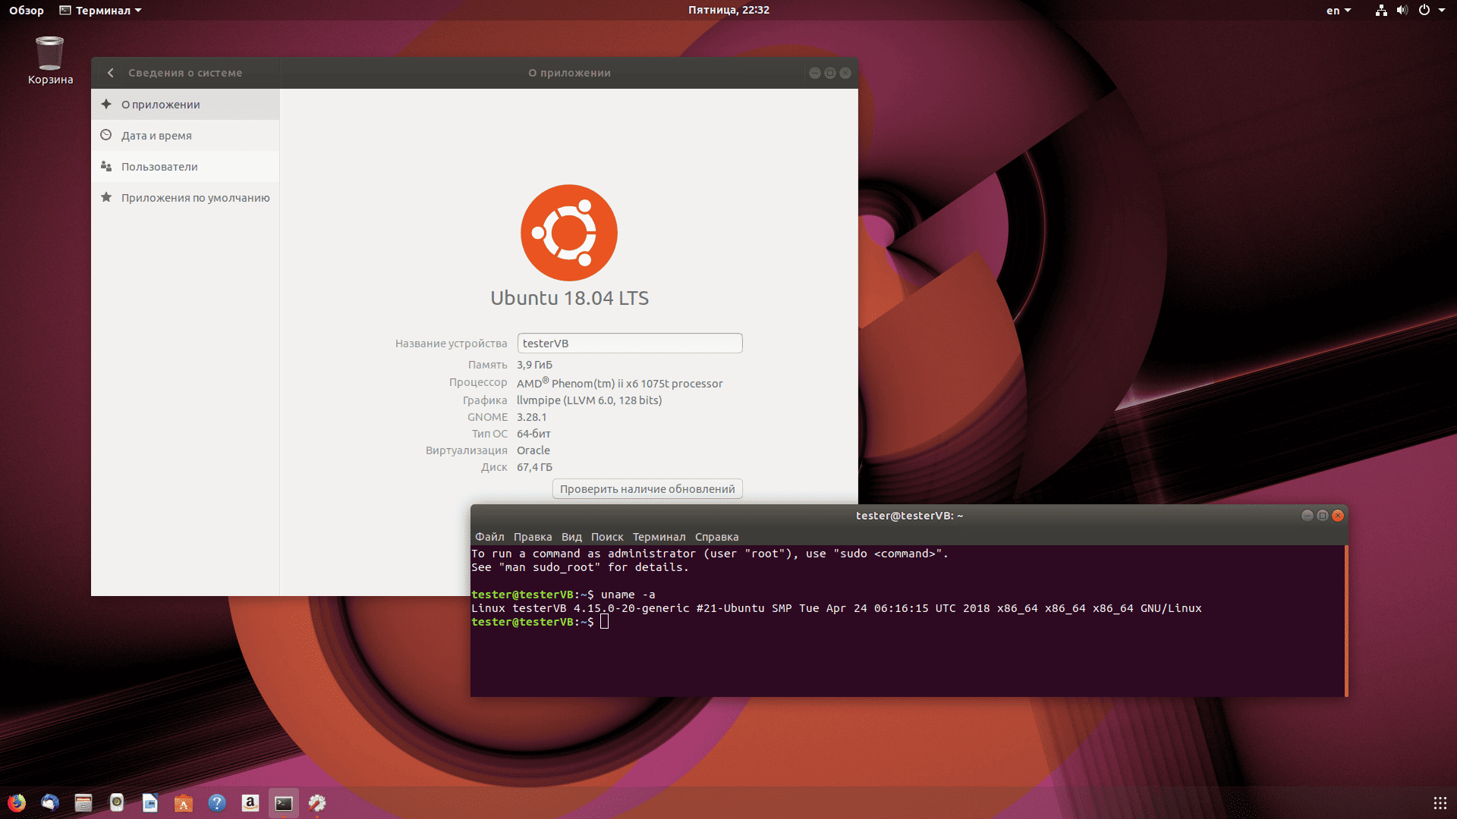Go back using the Сведения о системе arrow
The image size is (1457, 819).
pos(111,73)
